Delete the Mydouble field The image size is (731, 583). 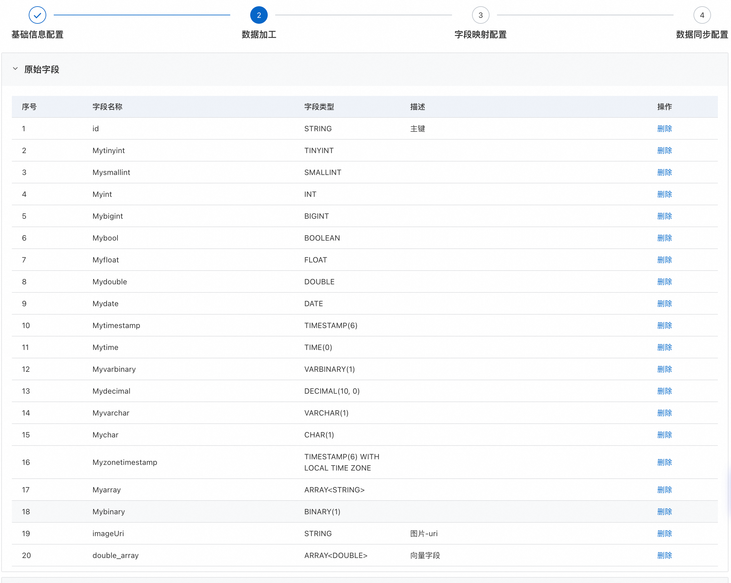[x=664, y=282]
